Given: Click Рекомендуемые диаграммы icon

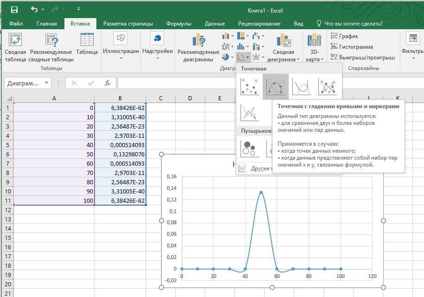Looking at the screenshot, I should click(x=198, y=40).
